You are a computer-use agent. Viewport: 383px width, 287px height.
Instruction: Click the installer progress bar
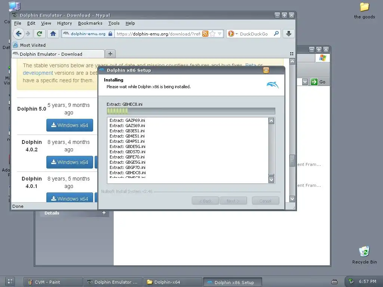tap(191, 111)
